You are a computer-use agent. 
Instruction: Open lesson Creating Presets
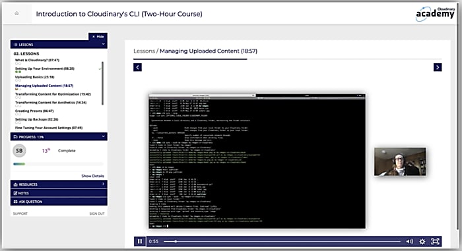(x=34, y=111)
